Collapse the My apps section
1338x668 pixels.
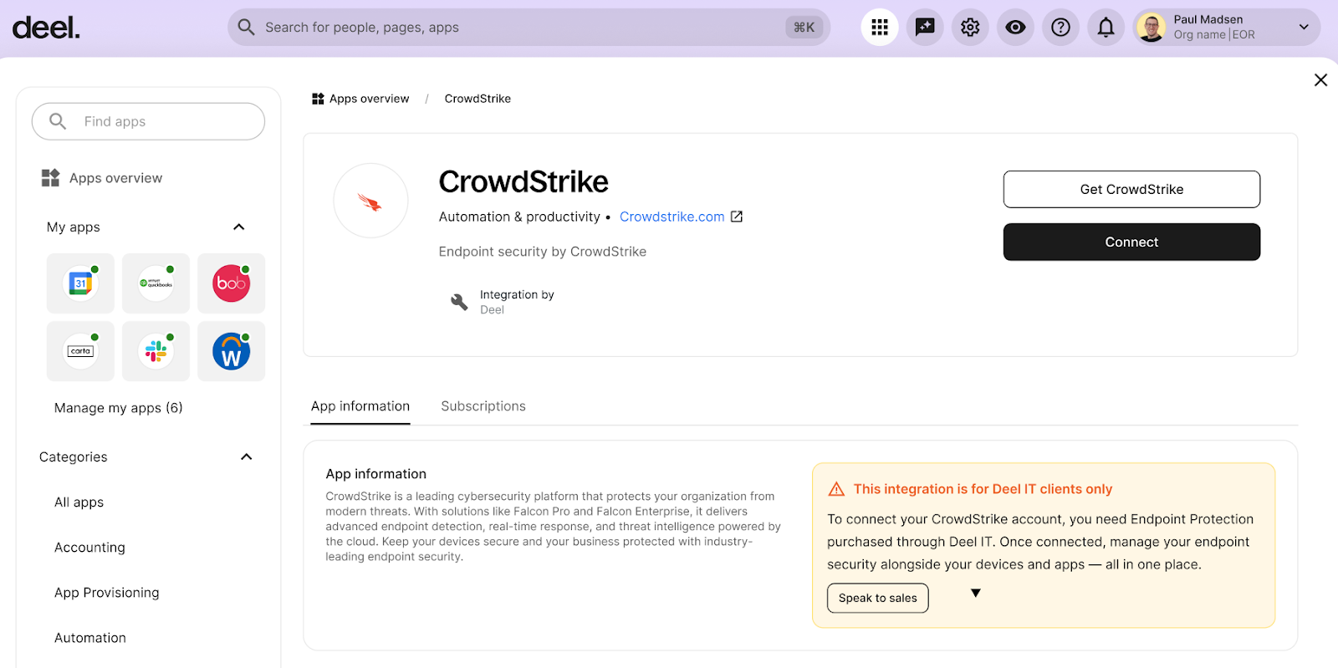point(238,227)
